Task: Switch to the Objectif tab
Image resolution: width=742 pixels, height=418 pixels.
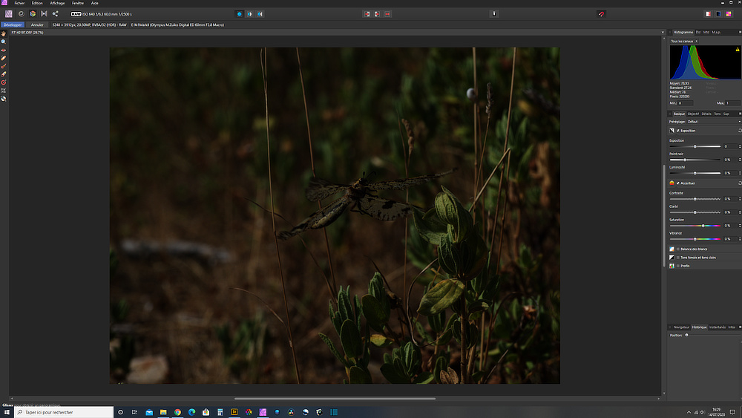Action: coord(693,114)
